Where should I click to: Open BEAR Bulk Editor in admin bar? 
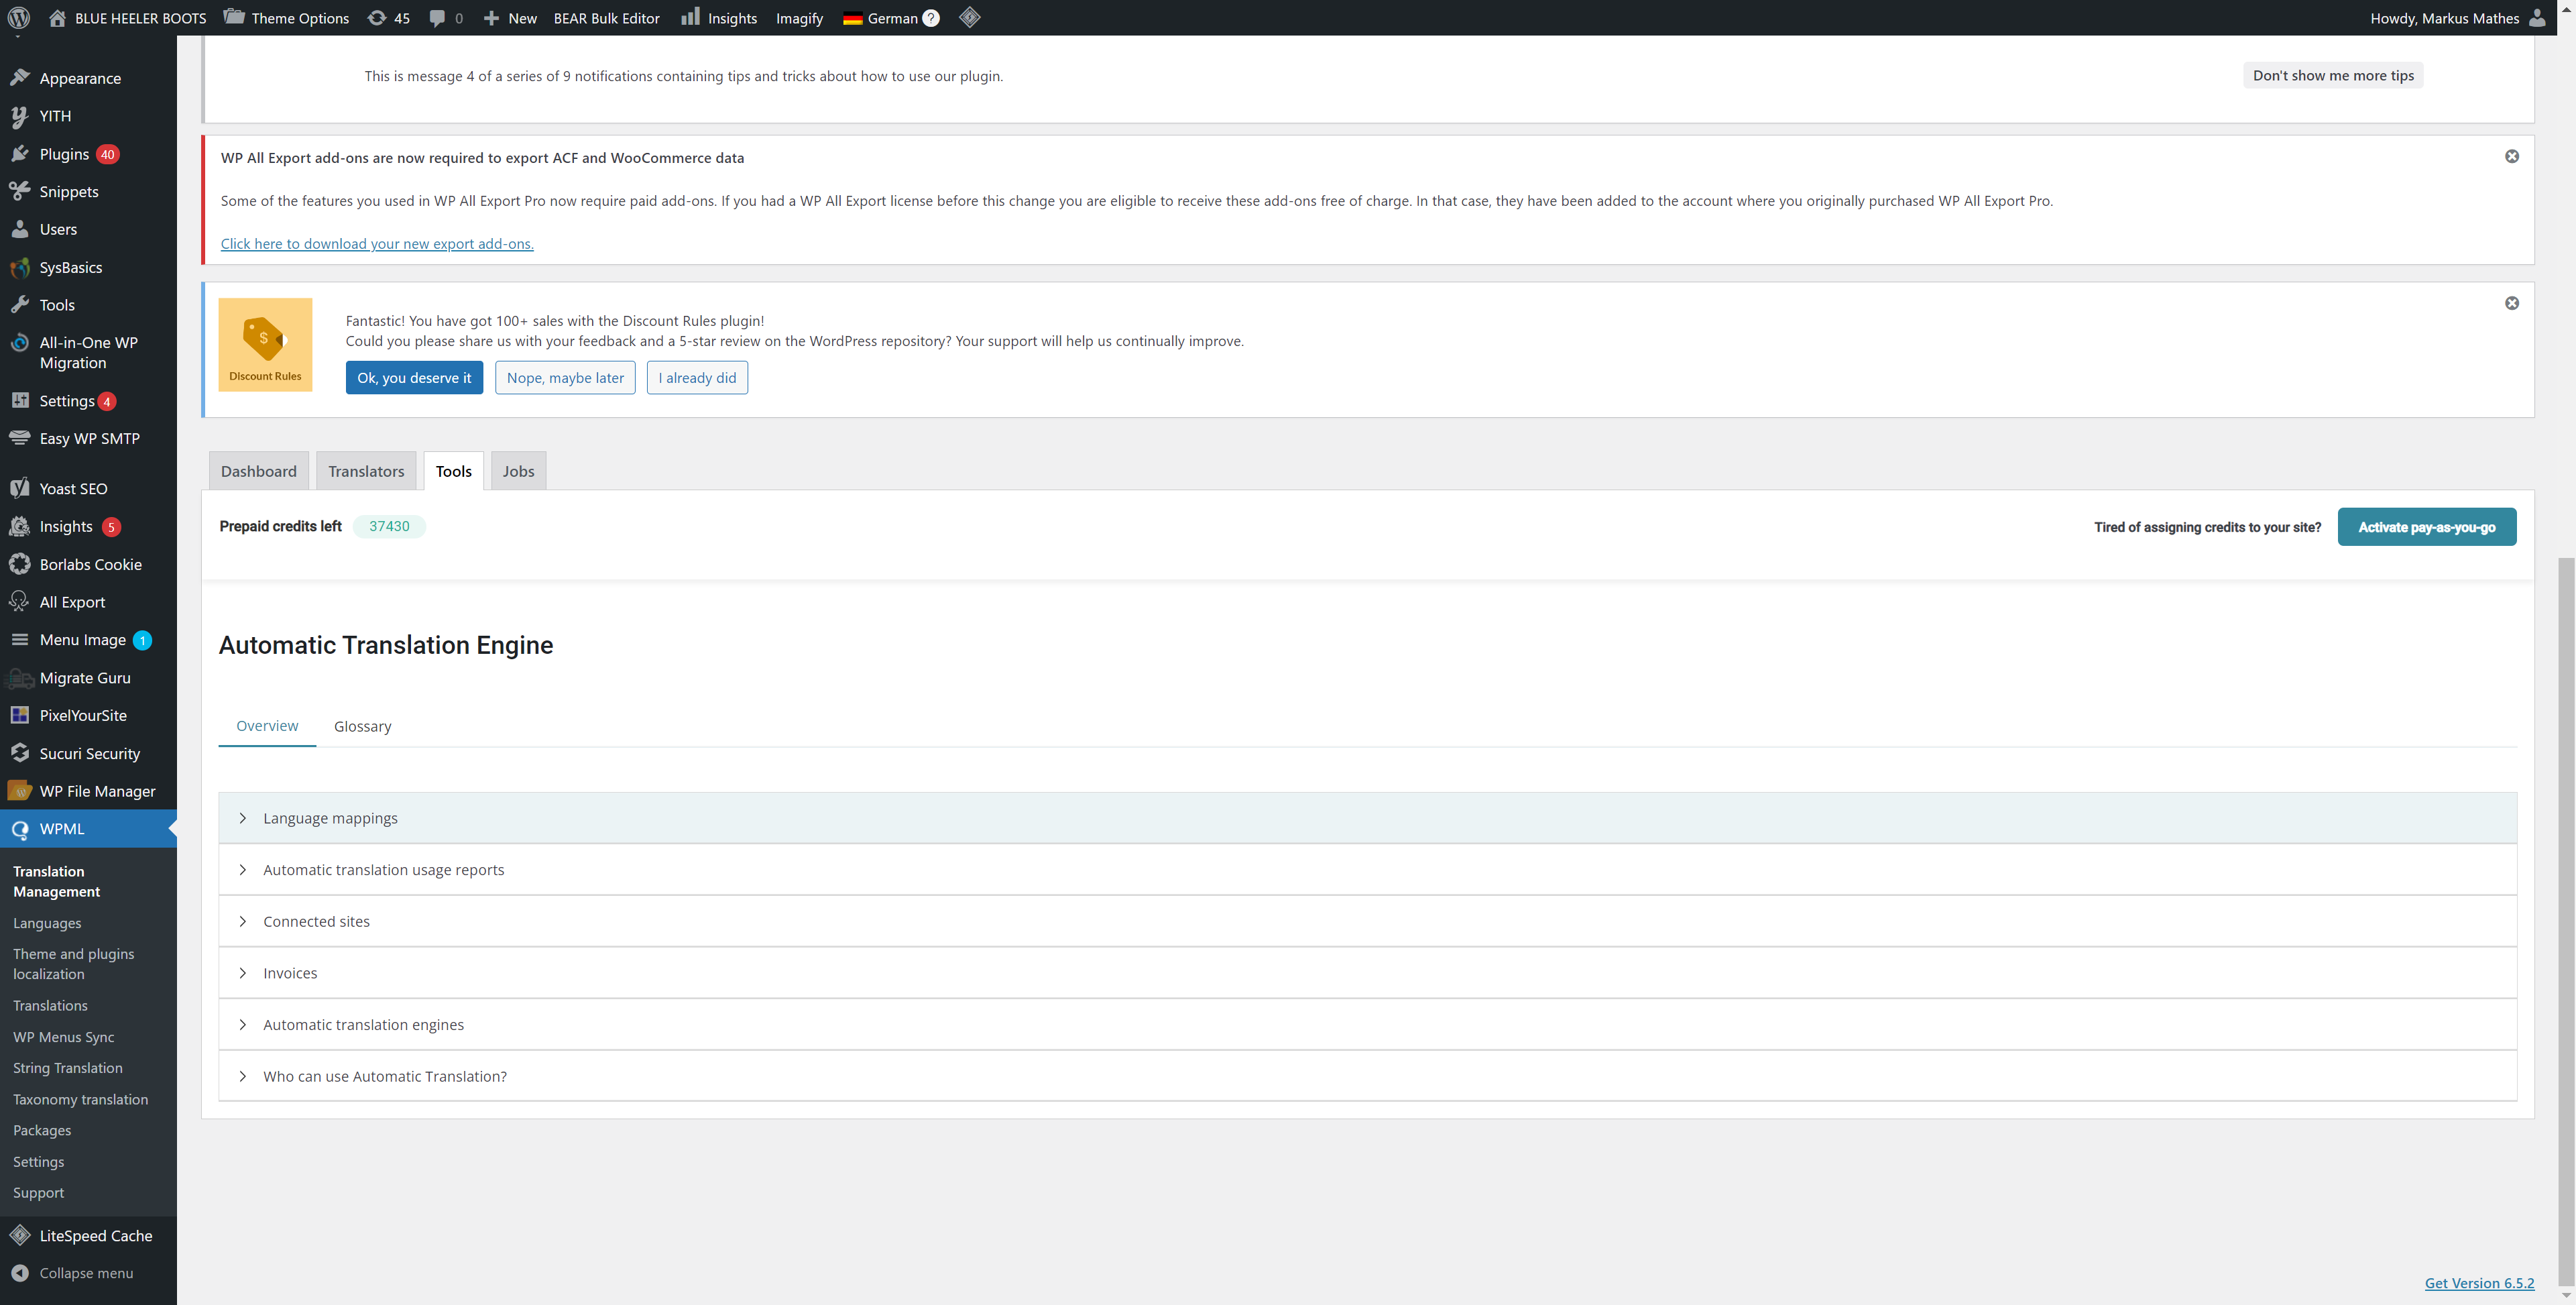pos(606,18)
